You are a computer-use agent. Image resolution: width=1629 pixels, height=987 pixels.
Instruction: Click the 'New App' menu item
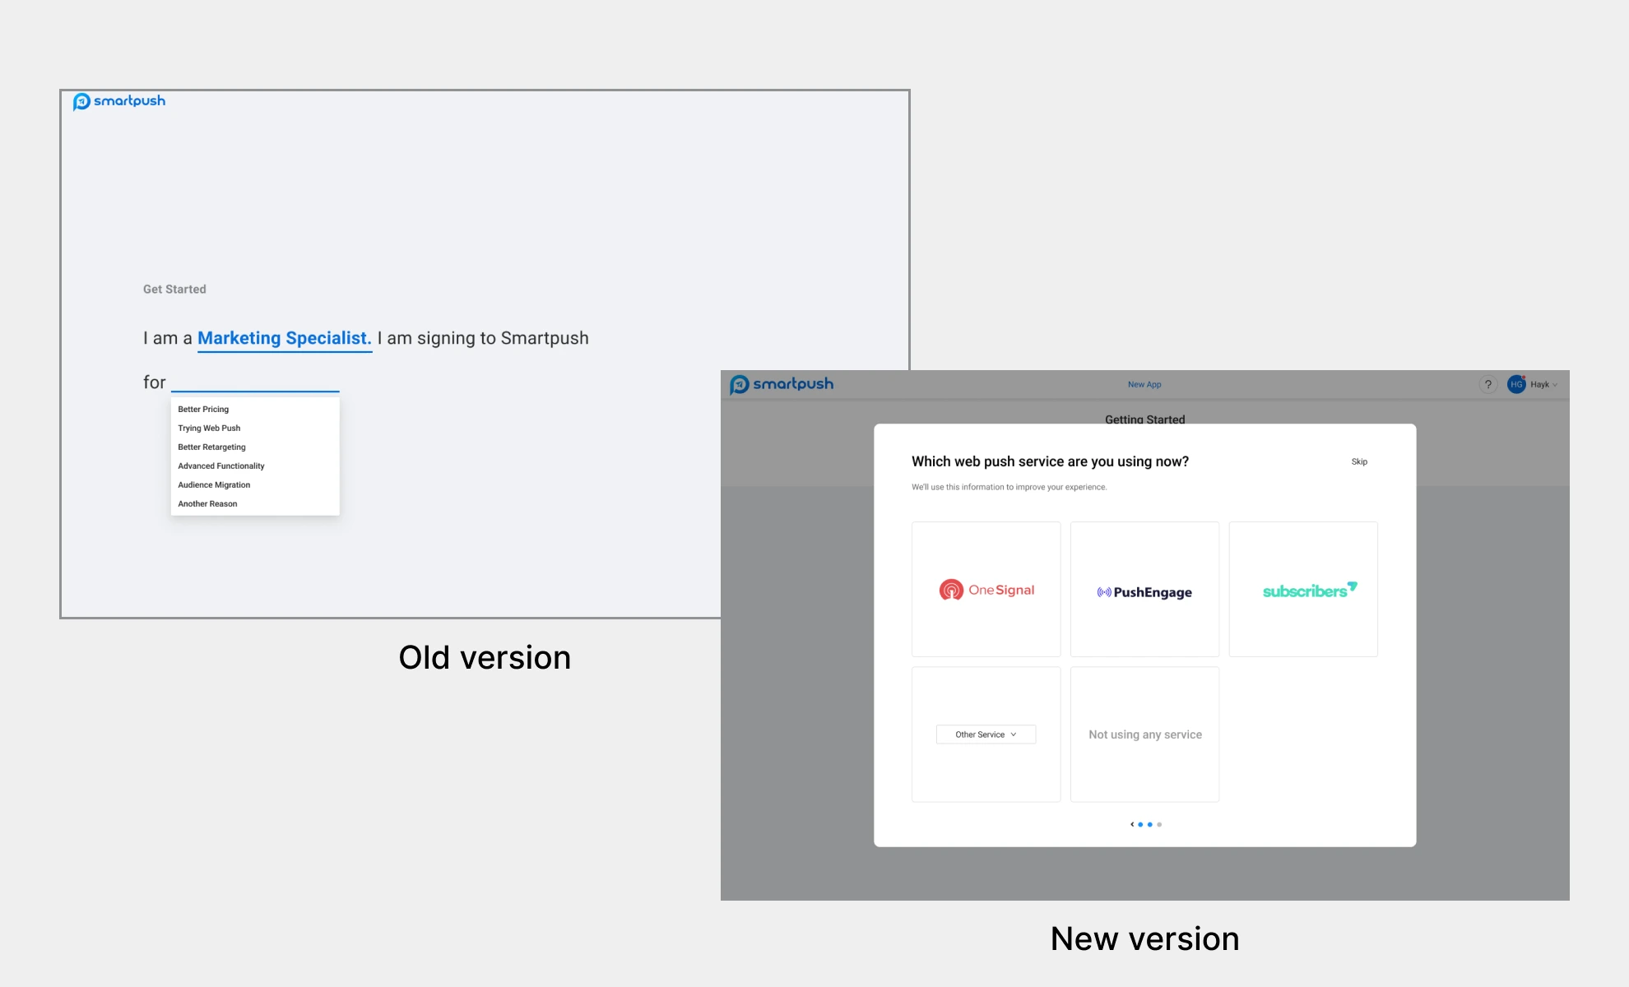[1144, 383]
